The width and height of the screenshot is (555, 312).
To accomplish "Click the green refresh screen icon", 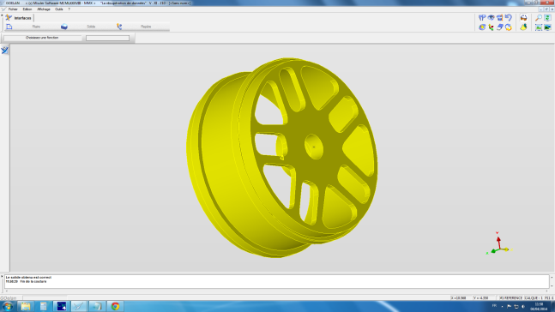I will point(547,18).
